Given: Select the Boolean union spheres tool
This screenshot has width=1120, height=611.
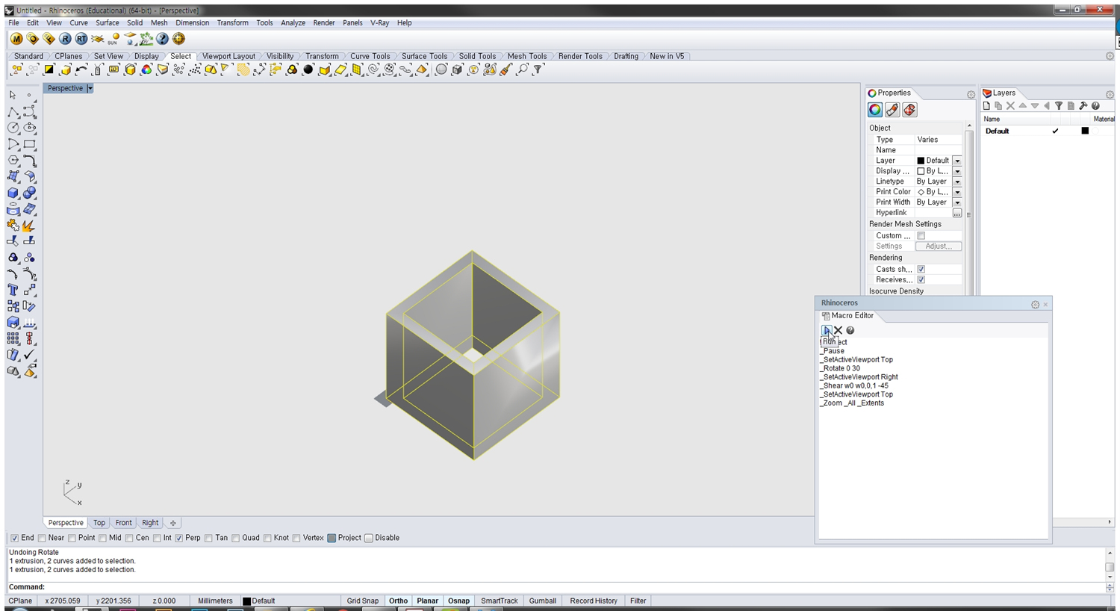Looking at the screenshot, I should (x=30, y=193).
